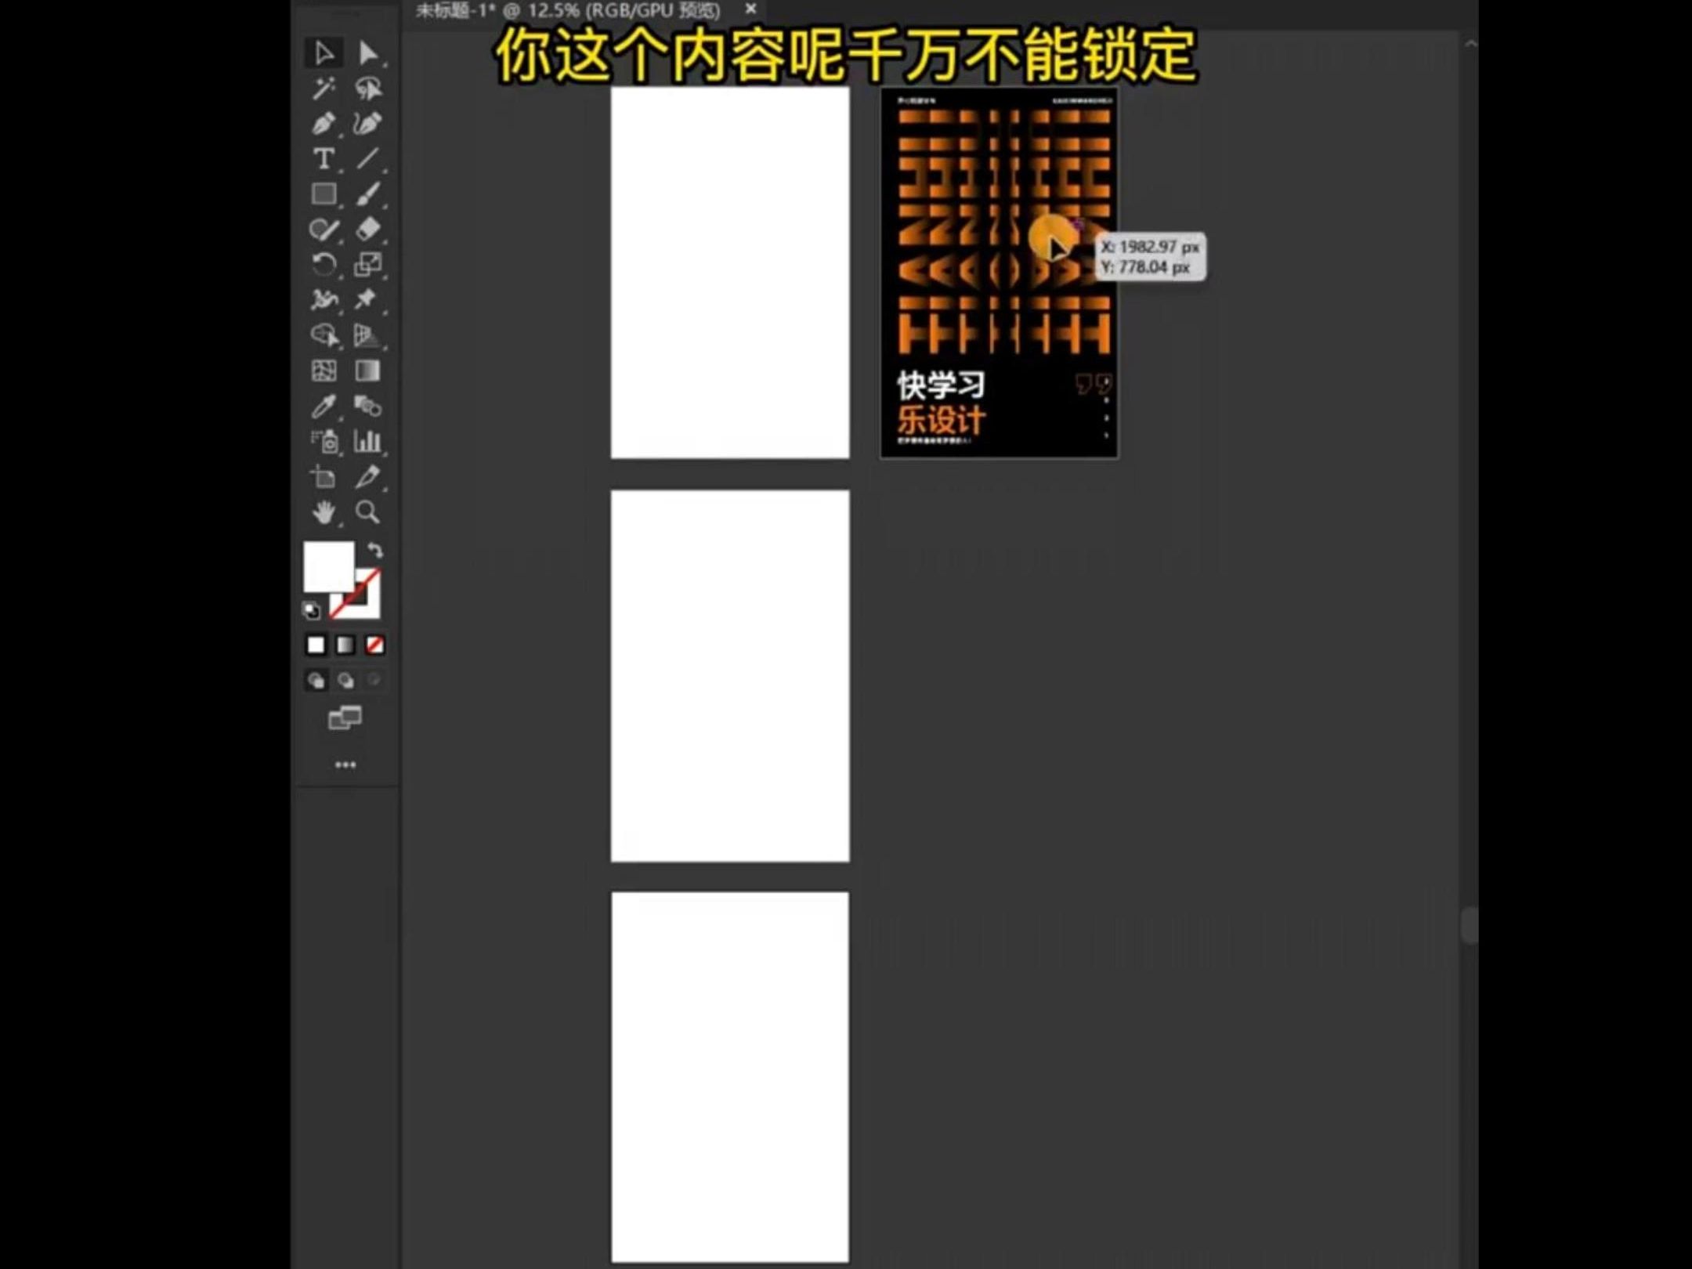The image size is (1692, 1269).
Task: Close the 未标题-1 document tab
Action: [x=750, y=9]
